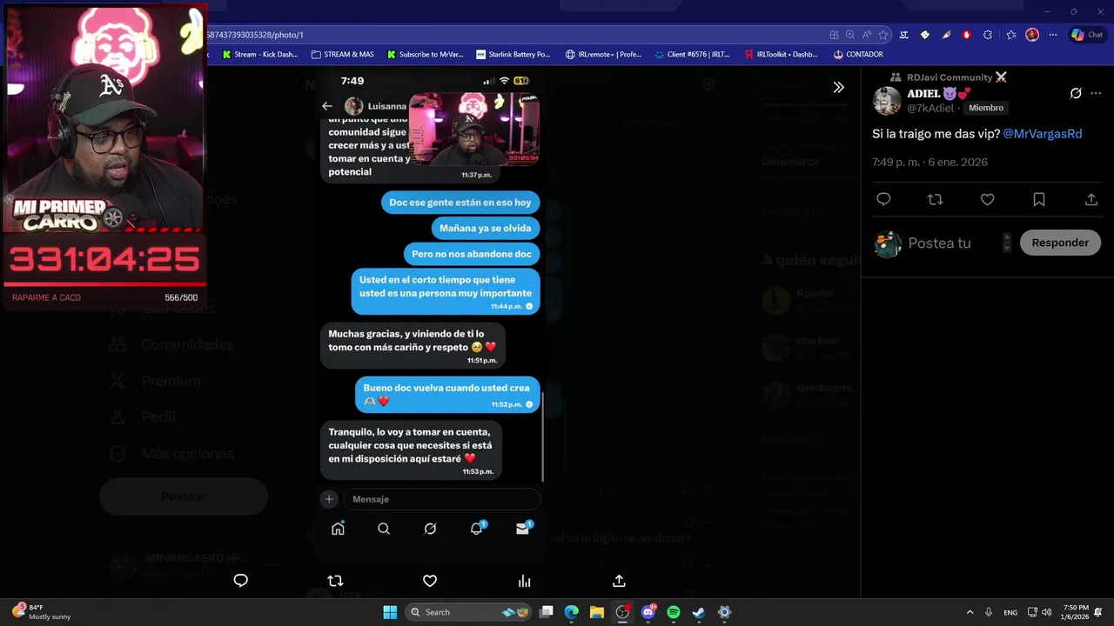Image resolution: width=1114 pixels, height=626 pixels.
Task: Open Settings gear app in taskbar
Action: (x=724, y=612)
